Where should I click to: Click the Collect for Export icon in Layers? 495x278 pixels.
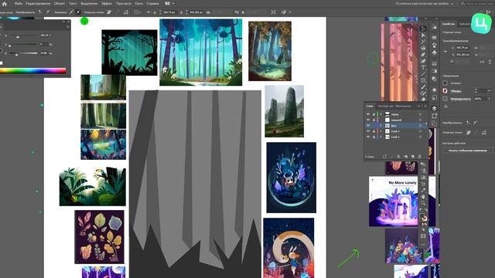click(384, 156)
